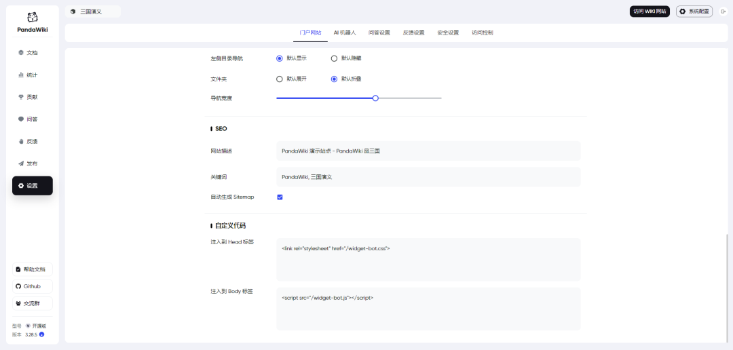The width and height of the screenshot is (733, 350).
Task: Open 系统配置 system settings
Action: point(694,12)
